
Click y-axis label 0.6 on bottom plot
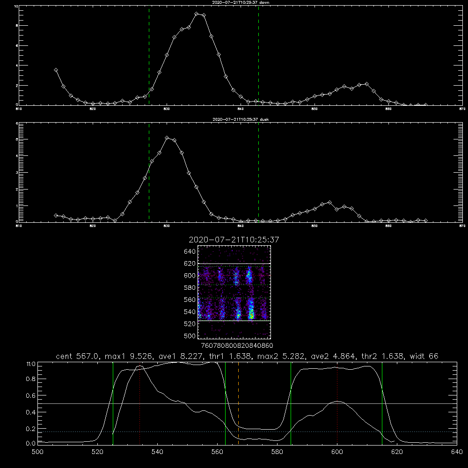pyautogui.click(x=31, y=395)
